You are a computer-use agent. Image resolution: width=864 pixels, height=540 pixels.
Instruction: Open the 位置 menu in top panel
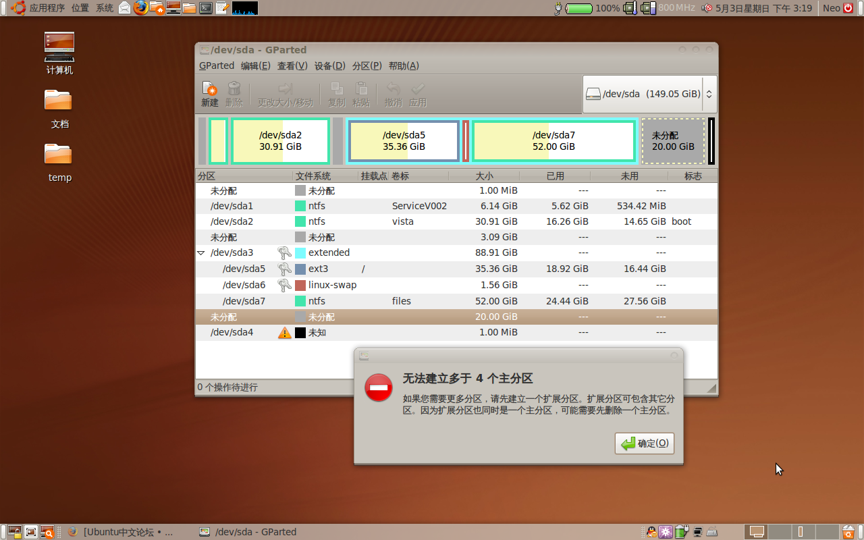pos(80,8)
